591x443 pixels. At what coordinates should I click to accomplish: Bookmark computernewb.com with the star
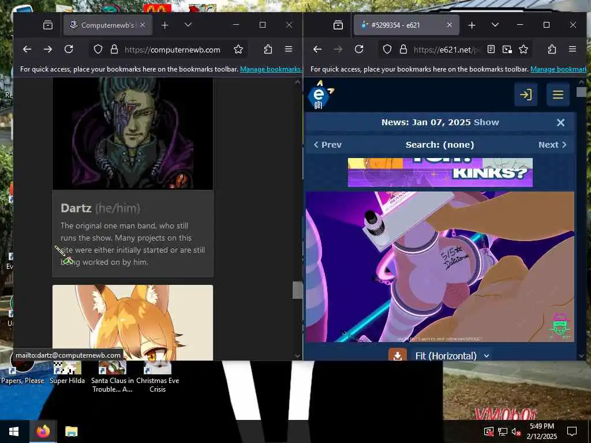point(238,50)
